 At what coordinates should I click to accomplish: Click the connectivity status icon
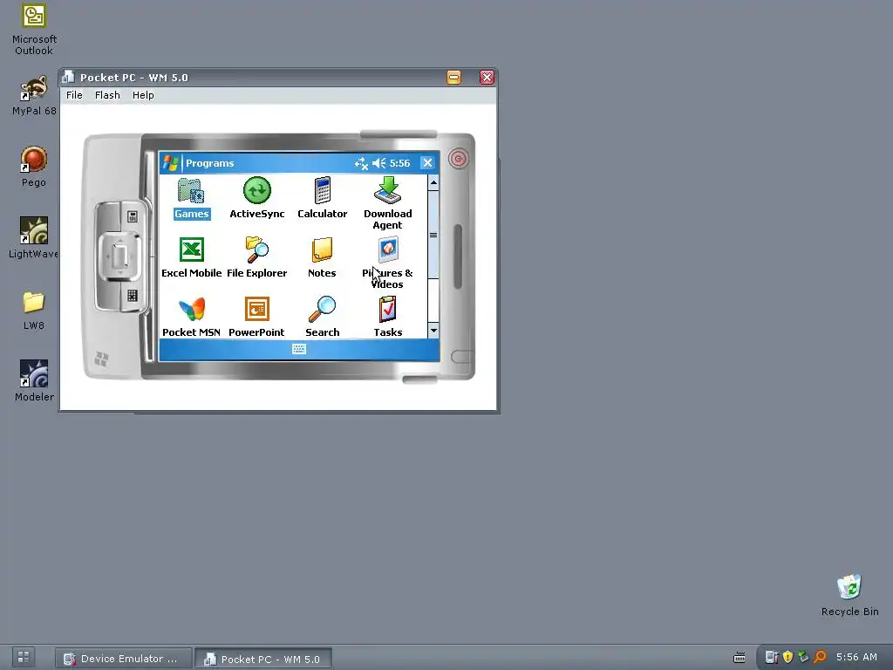coord(361,163)
